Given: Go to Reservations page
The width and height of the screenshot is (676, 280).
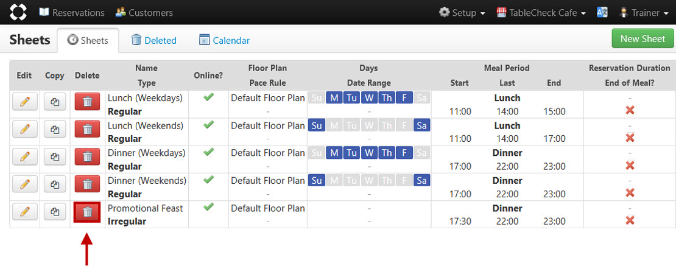Looking at the screenshot, I should pyautogui.click(x=72, y=13).
